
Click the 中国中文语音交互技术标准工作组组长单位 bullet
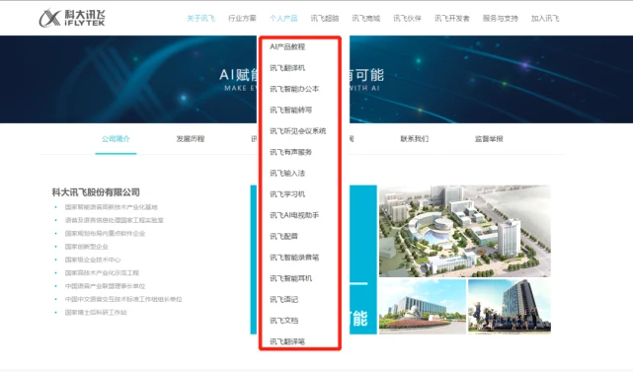pos(123,299)
